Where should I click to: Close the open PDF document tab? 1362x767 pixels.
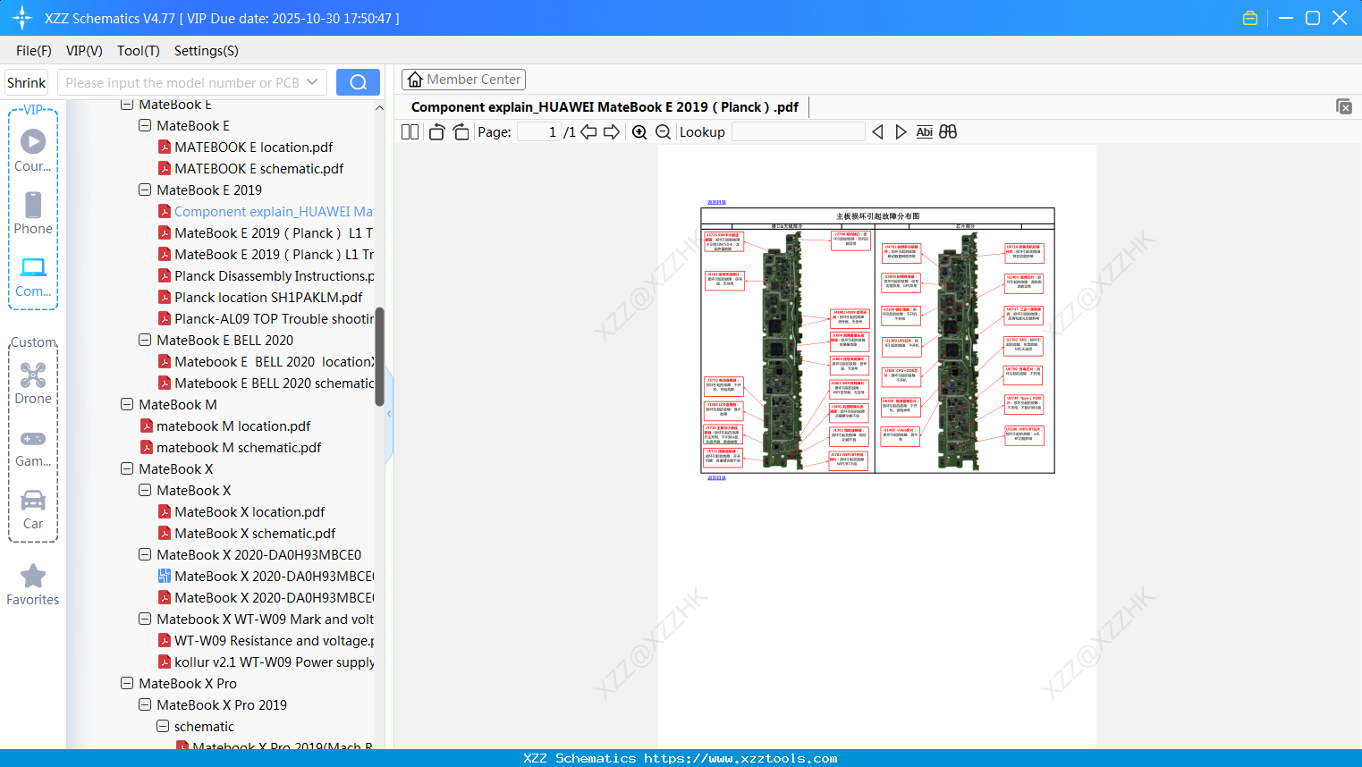[1344, 106]
